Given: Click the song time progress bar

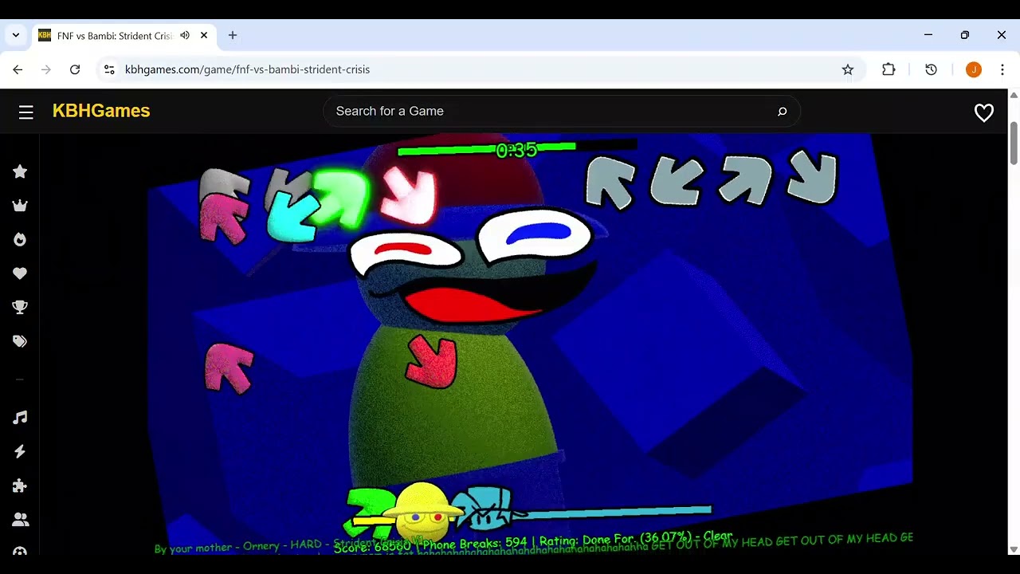Looking at the screenshot, I should click(516, 147).
